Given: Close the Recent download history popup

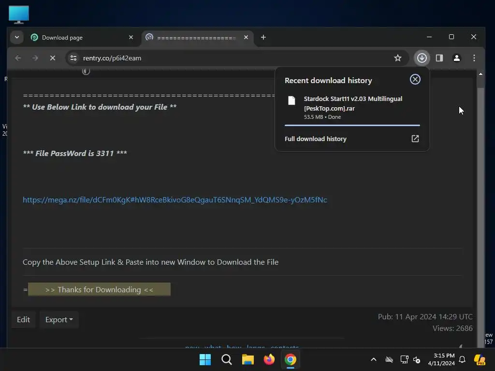Looking at the screenshot, I should pyautogui.click(x=415, y=80).
